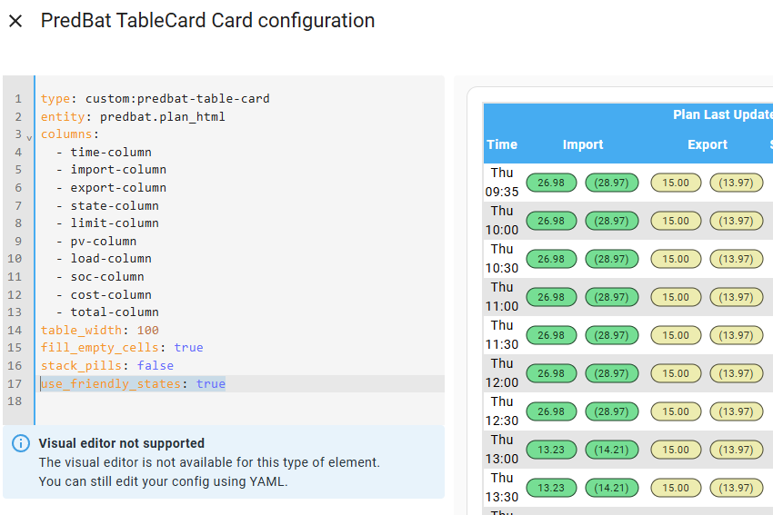Click the pv-column entry in YAML
This screenshot has width=773, height=515.
[104, 242]
